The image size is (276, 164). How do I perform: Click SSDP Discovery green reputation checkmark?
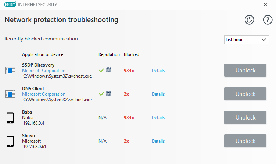coord(101,71)
